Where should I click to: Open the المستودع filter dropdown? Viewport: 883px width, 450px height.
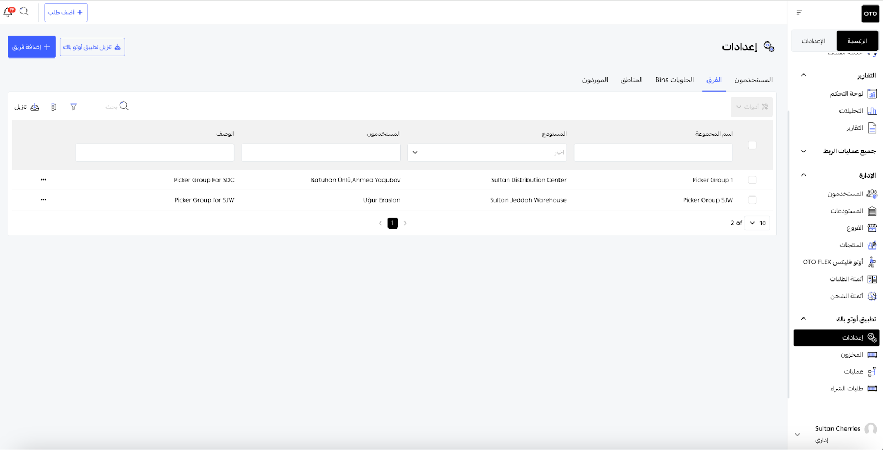(x=487, y=152)
